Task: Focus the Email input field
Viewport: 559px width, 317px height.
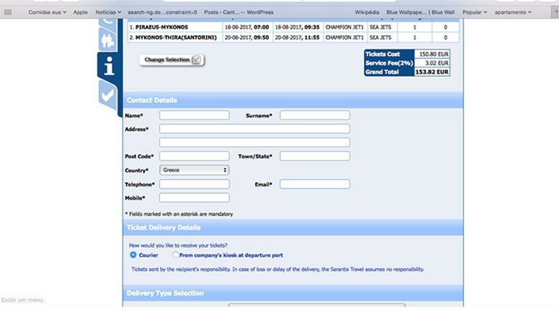Action: click(x=315, y=184)
